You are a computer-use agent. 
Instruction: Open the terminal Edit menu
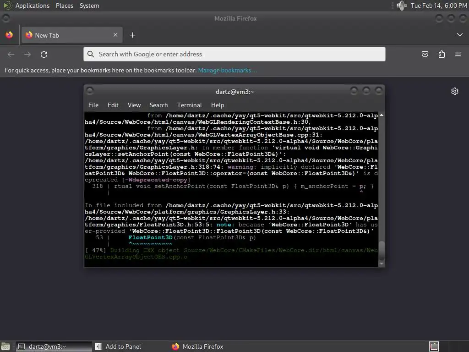point(113,105)
